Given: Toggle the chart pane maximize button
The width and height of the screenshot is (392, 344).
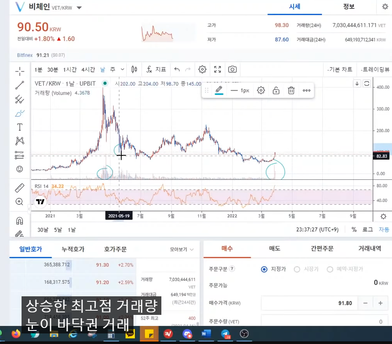Looking at the screenshot, I should coord(367,84).
